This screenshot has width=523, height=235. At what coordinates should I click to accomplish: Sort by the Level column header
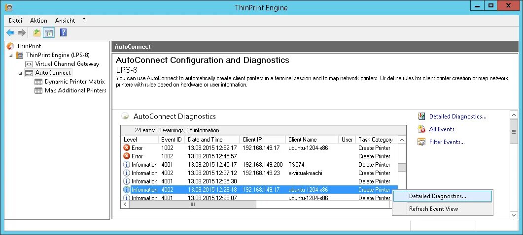click(x=140, y=140)
